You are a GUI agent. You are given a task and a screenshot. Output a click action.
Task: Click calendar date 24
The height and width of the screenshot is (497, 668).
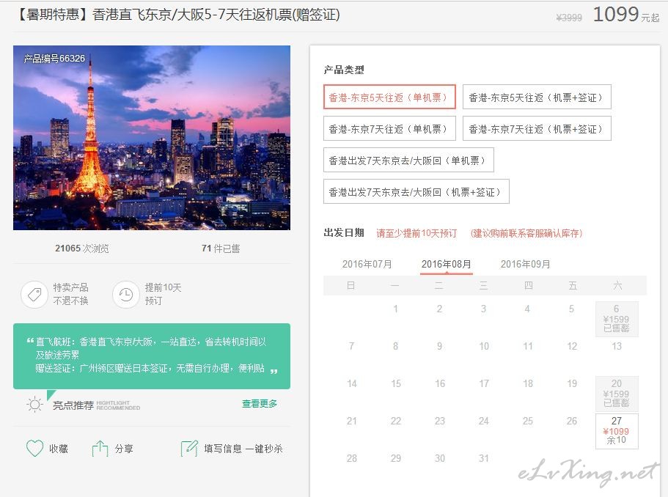point(483,421)
